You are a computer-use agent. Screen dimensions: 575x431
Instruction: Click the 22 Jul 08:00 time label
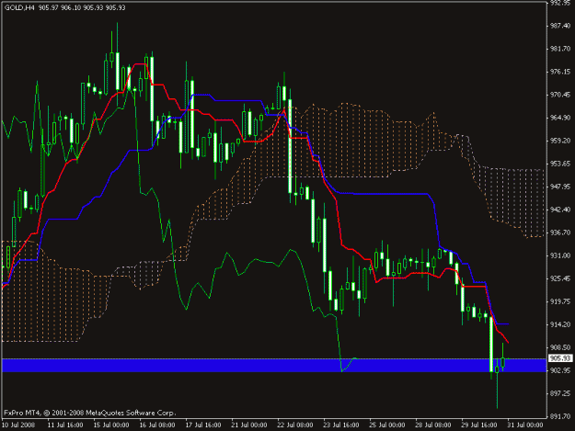point(294,425)
